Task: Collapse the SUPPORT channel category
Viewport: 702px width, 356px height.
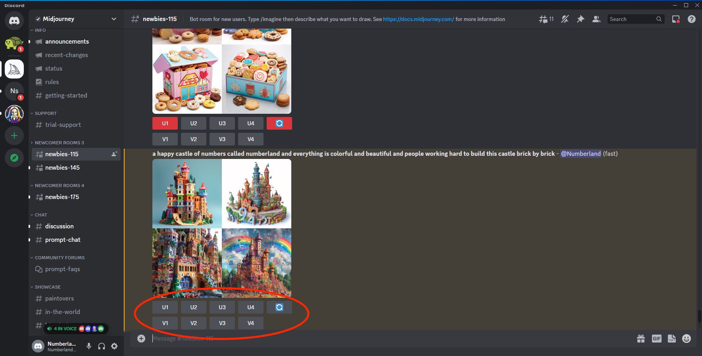Action: point(45,113)
